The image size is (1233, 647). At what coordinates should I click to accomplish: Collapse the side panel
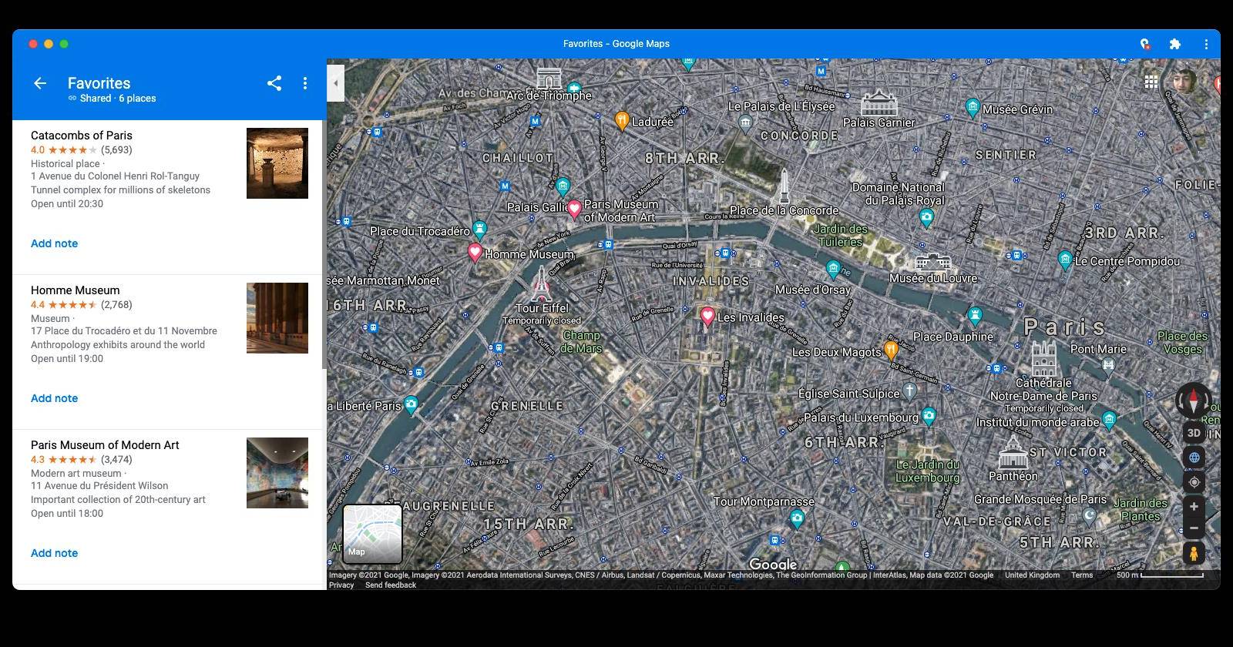point(335,83)
